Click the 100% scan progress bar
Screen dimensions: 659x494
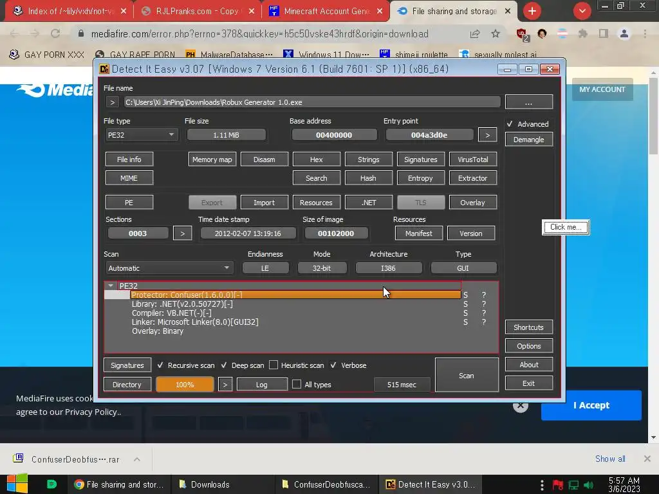185,385
